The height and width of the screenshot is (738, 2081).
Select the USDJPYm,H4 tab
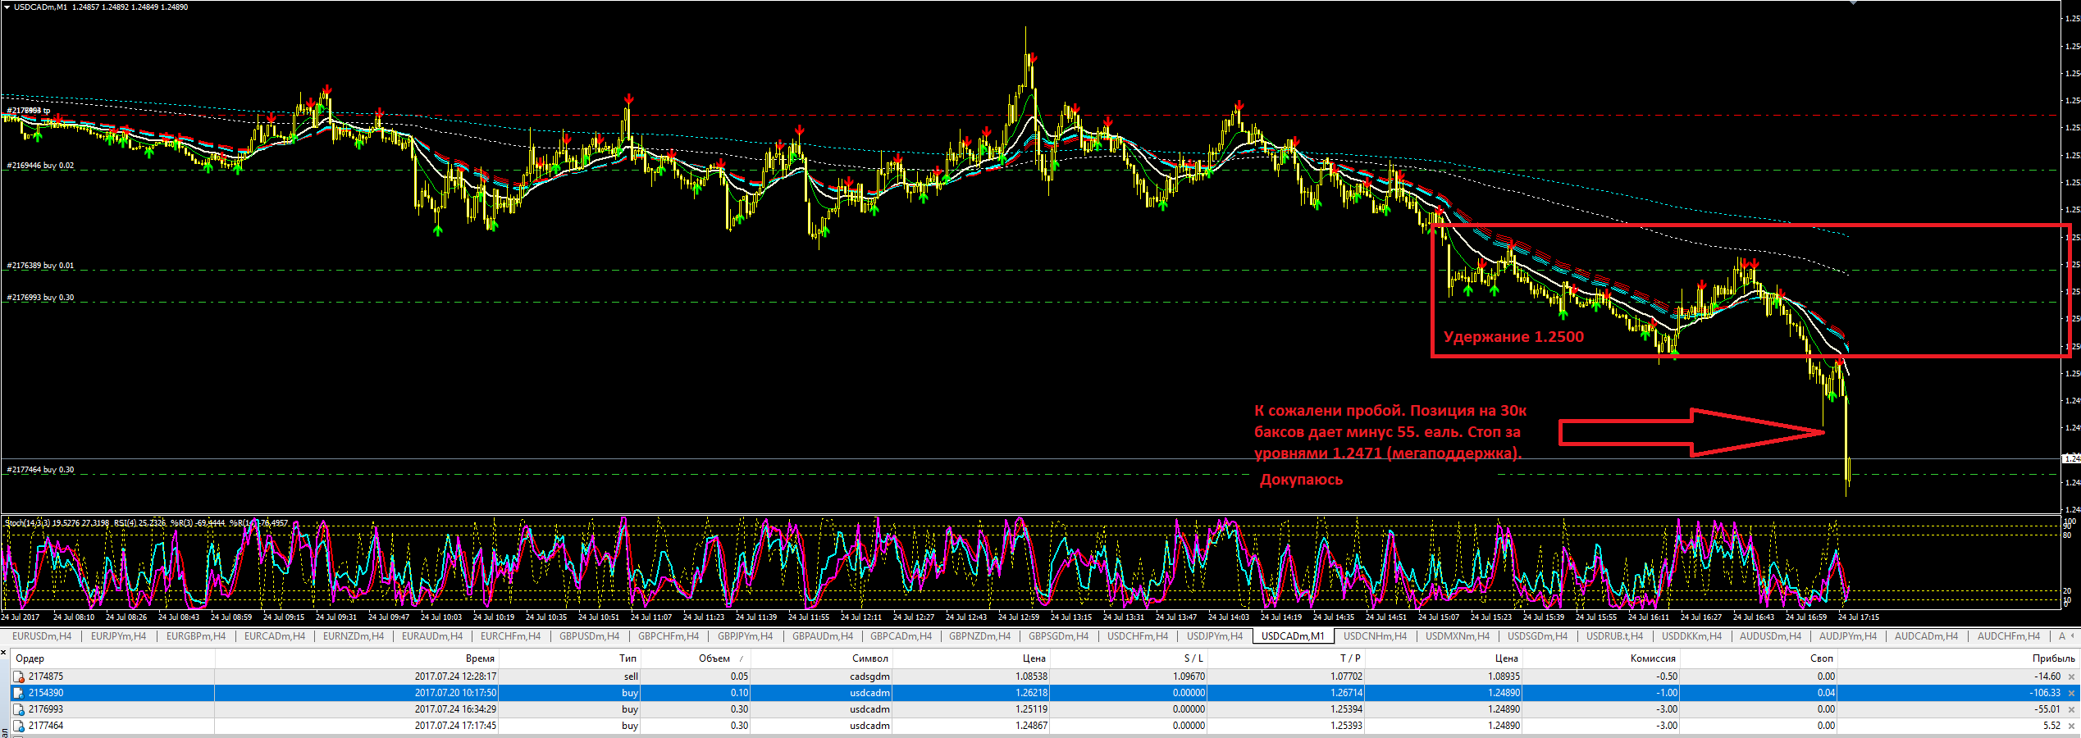(x=1215, y=636)
